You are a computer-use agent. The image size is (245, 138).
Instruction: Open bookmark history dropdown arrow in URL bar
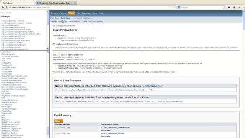coord(172,7)
